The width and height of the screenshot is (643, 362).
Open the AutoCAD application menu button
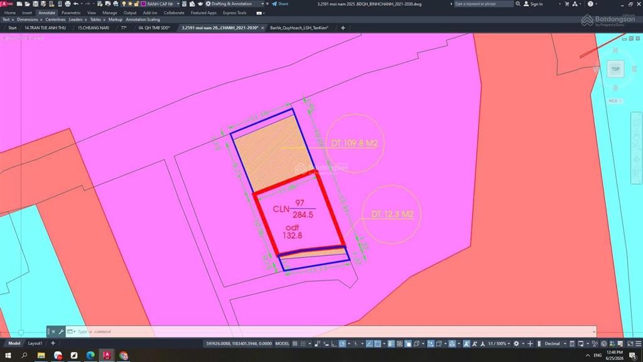pos(7,4)
